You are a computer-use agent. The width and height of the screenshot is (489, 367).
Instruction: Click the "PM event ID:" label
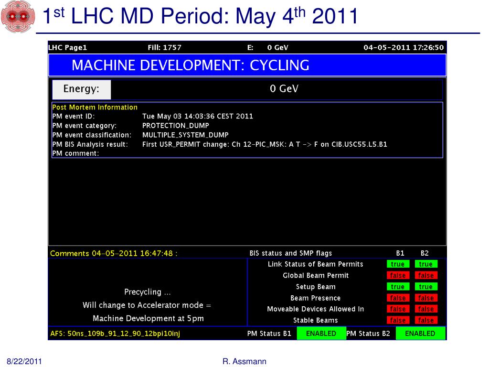[x=73, y=117]
